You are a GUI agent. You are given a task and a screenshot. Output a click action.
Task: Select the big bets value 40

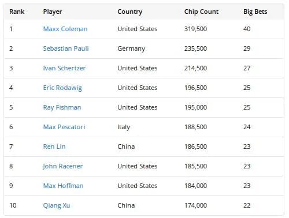tap(247, 29)
